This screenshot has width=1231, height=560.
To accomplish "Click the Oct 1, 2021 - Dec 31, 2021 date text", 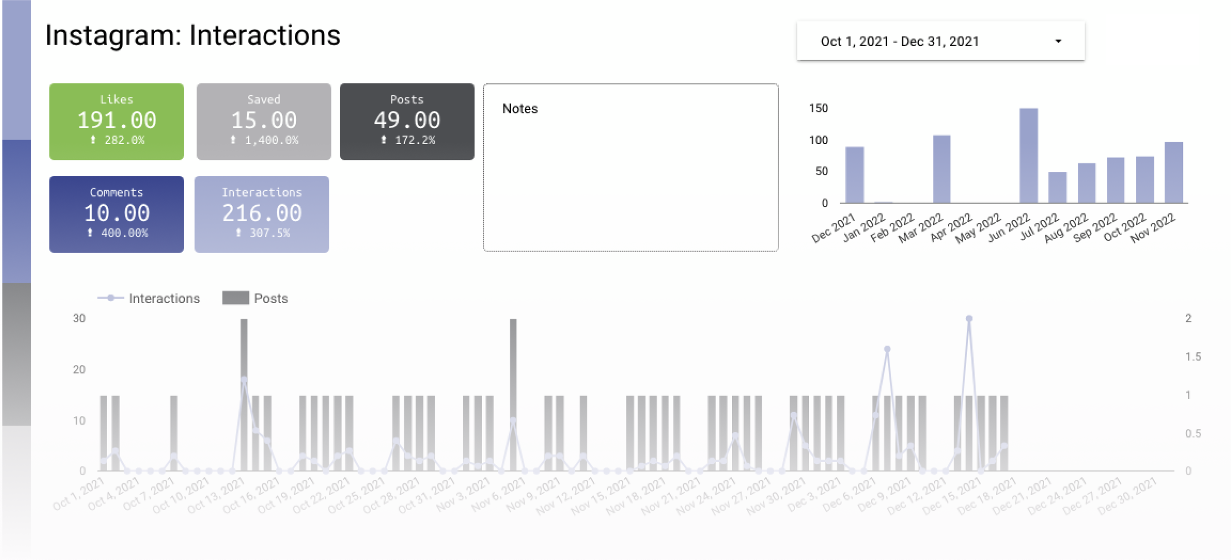I will click(900, 41).
